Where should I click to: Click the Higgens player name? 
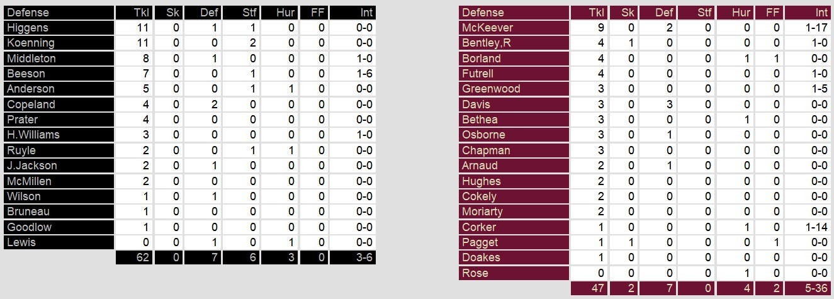(28, 28)
